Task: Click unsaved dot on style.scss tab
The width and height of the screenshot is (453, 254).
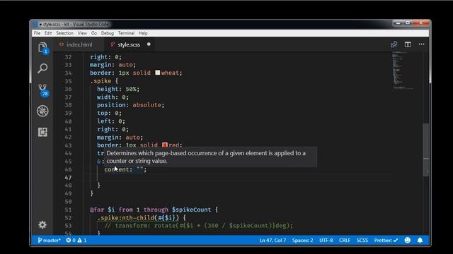Action: point(149,44)
